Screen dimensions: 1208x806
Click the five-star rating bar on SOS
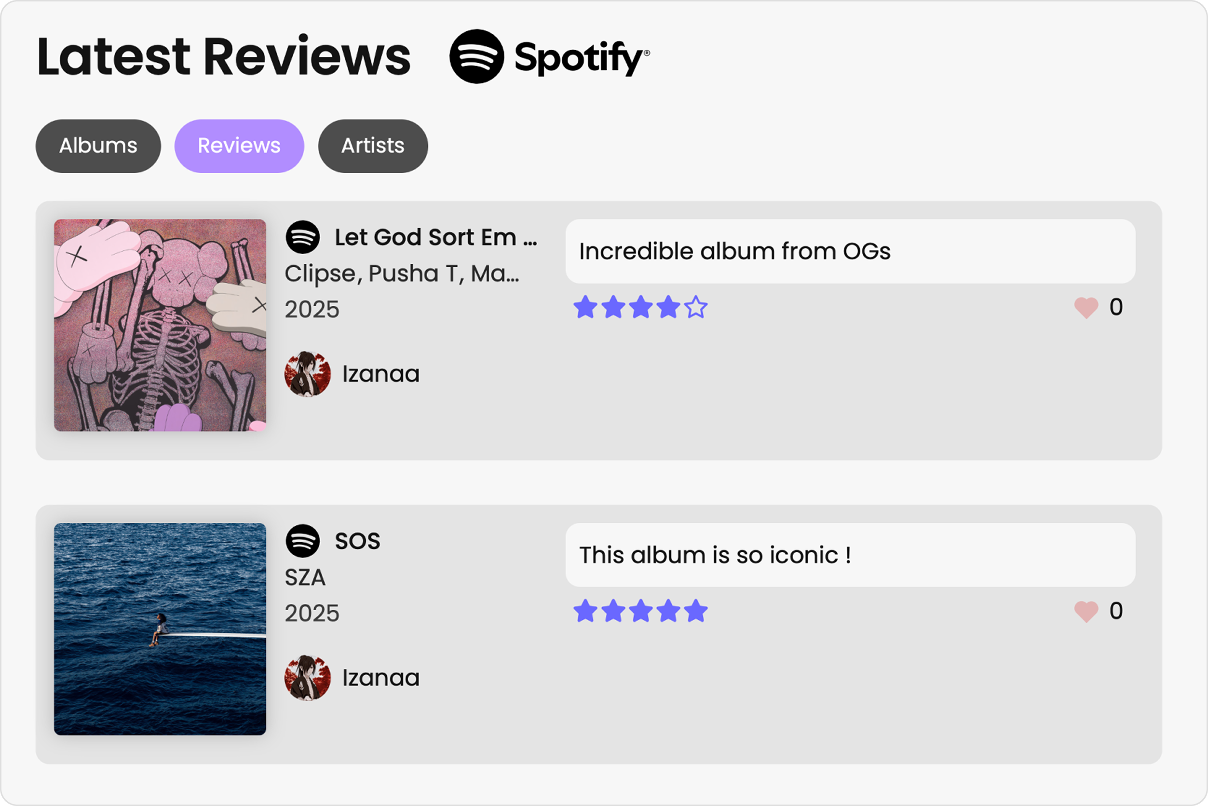(641, 610)
